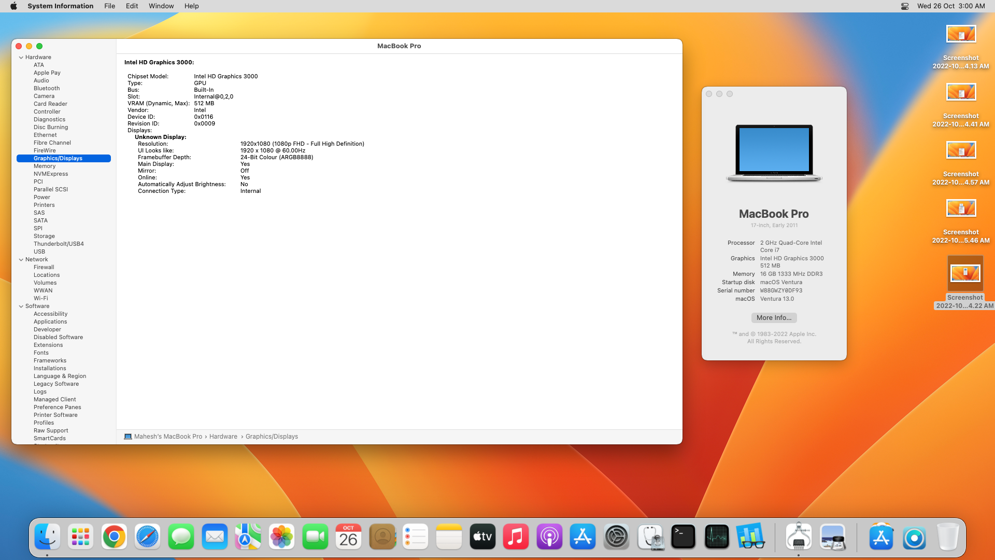Open Google Chrome from the dock

point(114,537)
